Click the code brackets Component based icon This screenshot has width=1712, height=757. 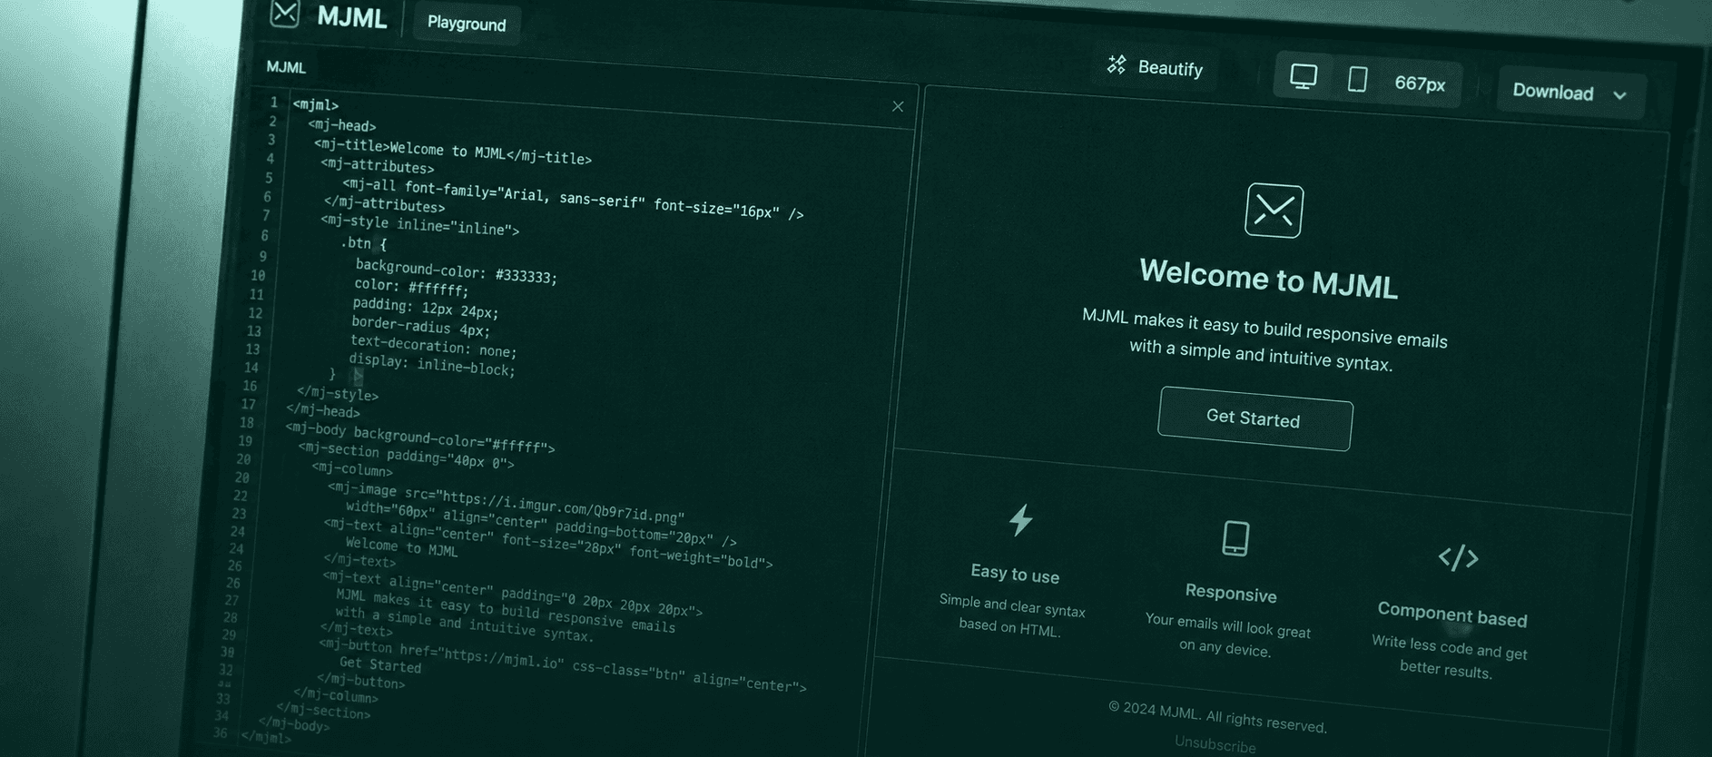(x=1459, y=557)
